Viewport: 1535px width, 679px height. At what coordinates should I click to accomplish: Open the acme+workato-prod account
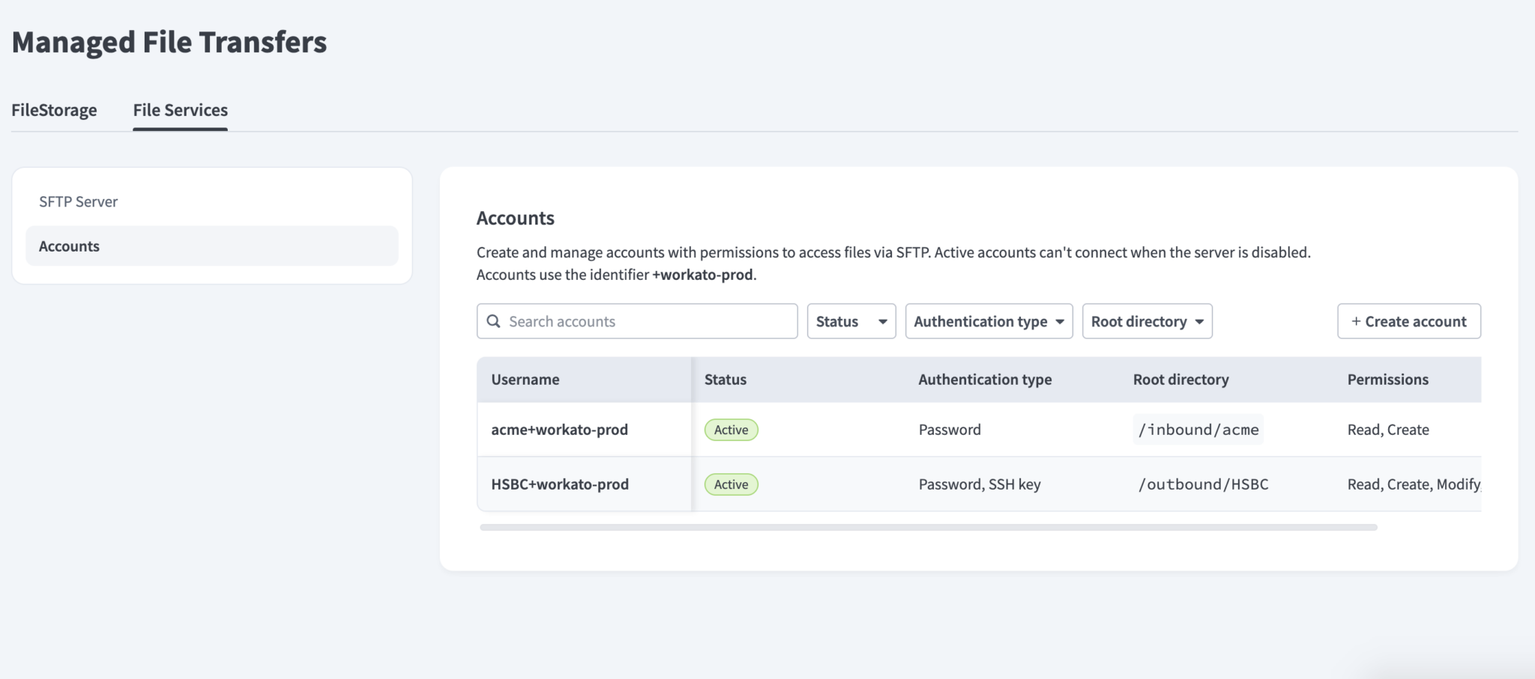pyautogui.click(x=559, y=430)
